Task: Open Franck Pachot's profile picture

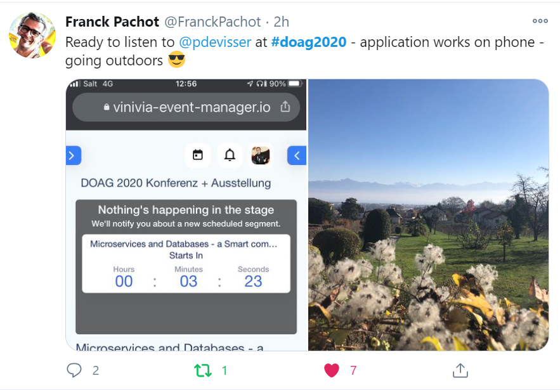Action: [32, 36]
